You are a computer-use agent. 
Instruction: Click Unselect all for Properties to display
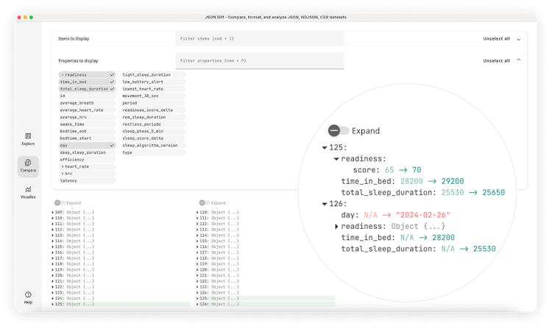click(x=496, y=60)
